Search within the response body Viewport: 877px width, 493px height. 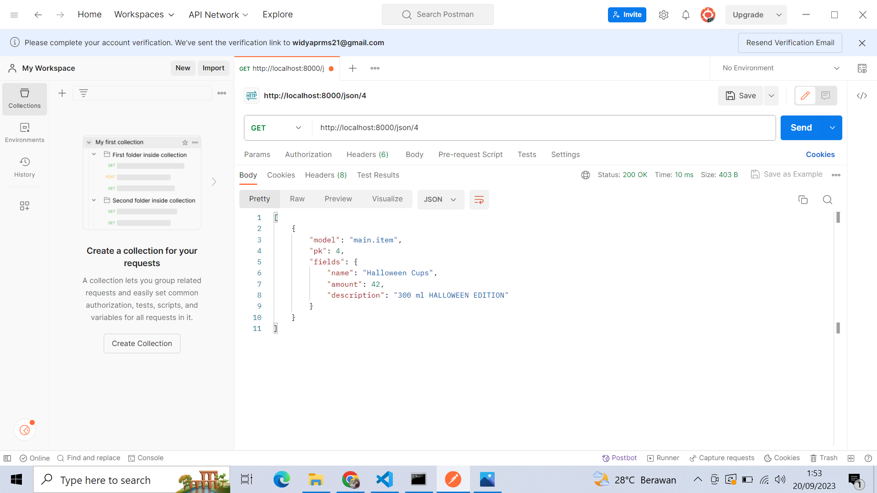[828, 199]
